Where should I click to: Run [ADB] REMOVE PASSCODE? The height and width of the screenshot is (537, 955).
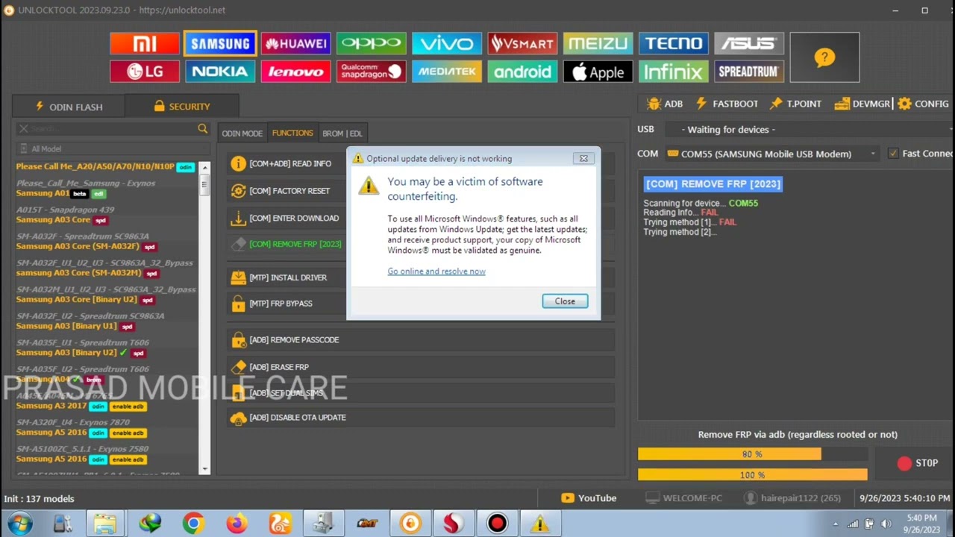(x=421, y=340)
